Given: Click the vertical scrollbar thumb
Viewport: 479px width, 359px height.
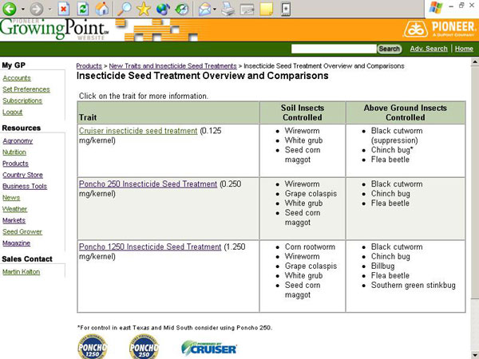Looking at the screenshot, I should click(475, 182).
